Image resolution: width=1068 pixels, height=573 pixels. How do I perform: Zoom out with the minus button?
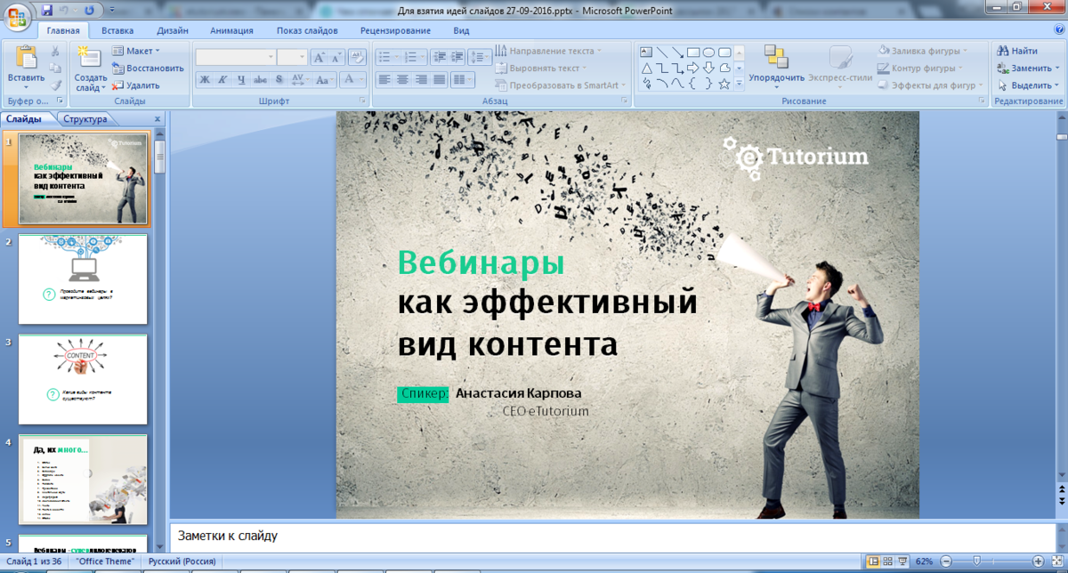pos(946,561)
